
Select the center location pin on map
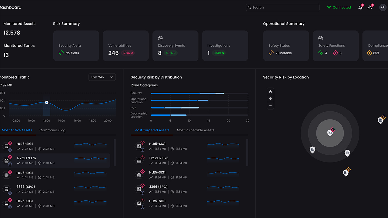(x=330, y=133)
